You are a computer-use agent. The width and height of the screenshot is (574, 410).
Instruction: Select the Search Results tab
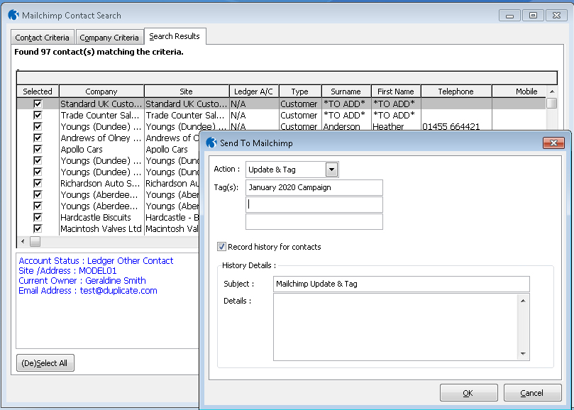tap(175, 36)
